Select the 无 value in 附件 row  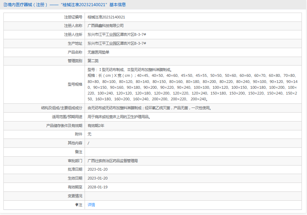89,134
